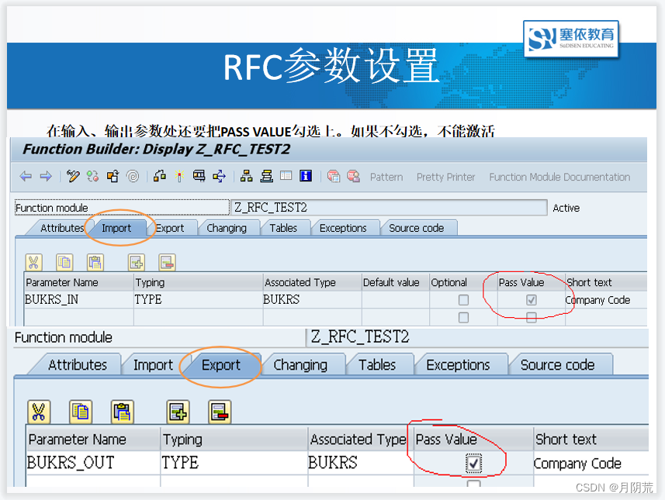Open Exceptions tab in upper window
Image resolution: width=665 pixels, height=500 pixels.
(x=343, y=228)
